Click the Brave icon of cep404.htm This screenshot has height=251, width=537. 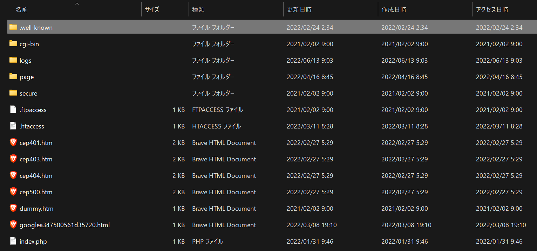[x=13, y=175]
